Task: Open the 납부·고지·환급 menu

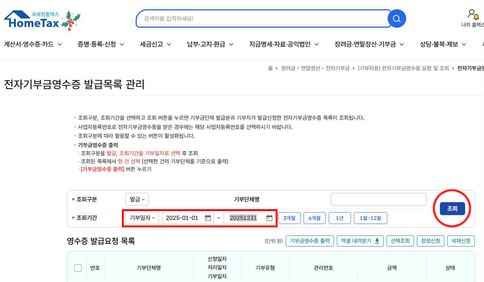Action: click(210, 44)
